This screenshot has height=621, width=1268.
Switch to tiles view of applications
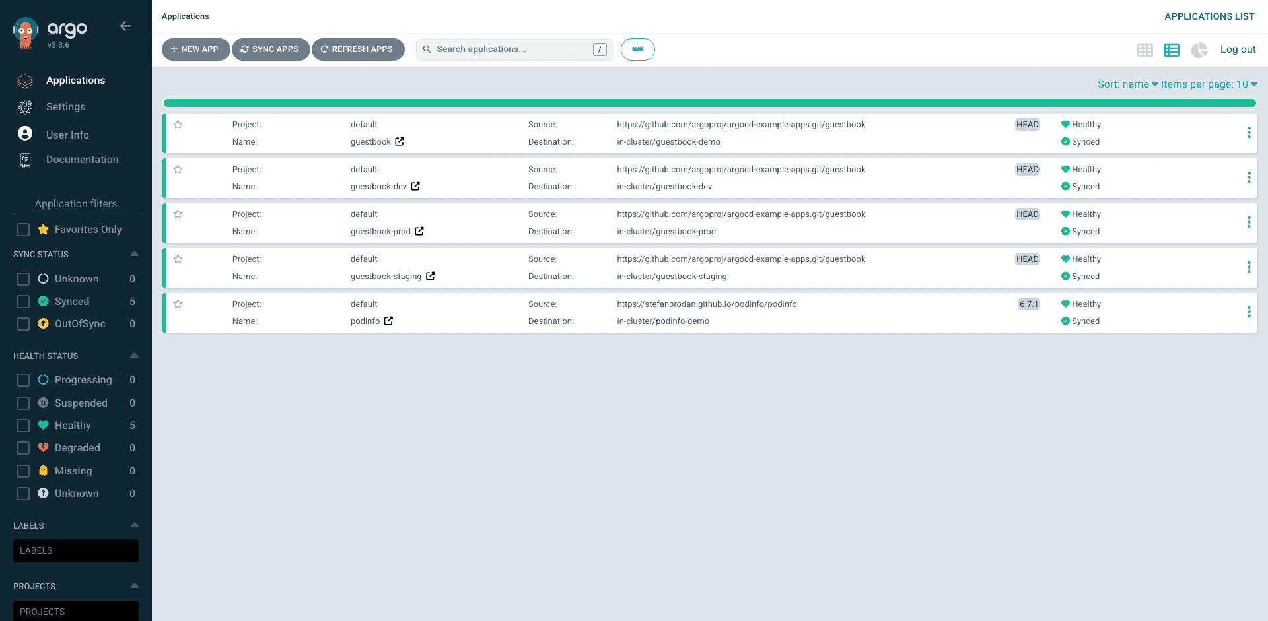tap(1145, 49)
